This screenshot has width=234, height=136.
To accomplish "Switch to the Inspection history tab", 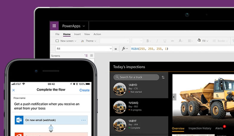I will (199, 128).
